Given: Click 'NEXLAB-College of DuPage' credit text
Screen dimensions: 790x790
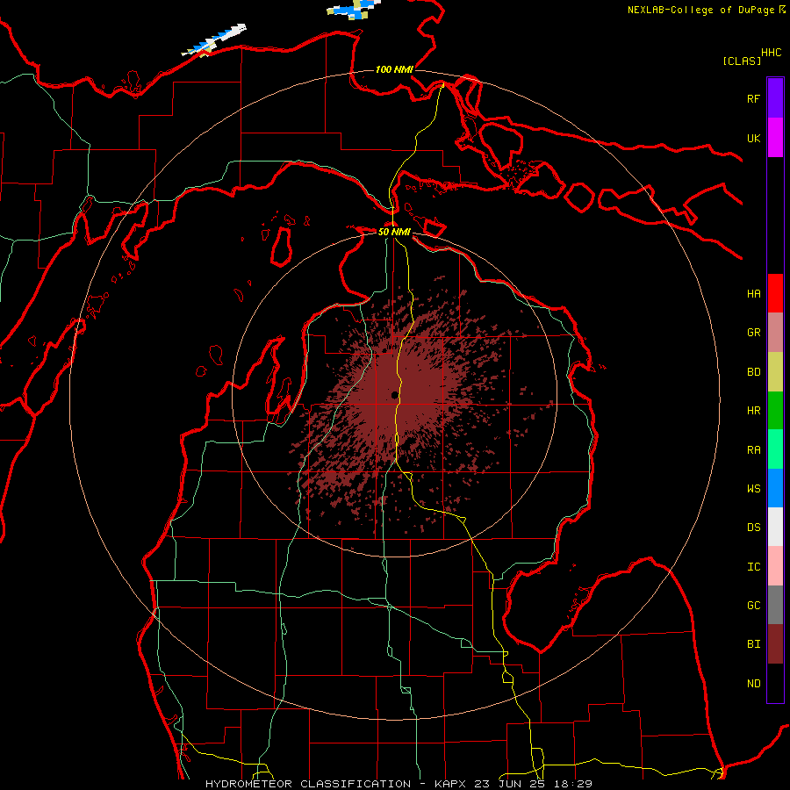Looking at the screenshot, I should (700, 10).
